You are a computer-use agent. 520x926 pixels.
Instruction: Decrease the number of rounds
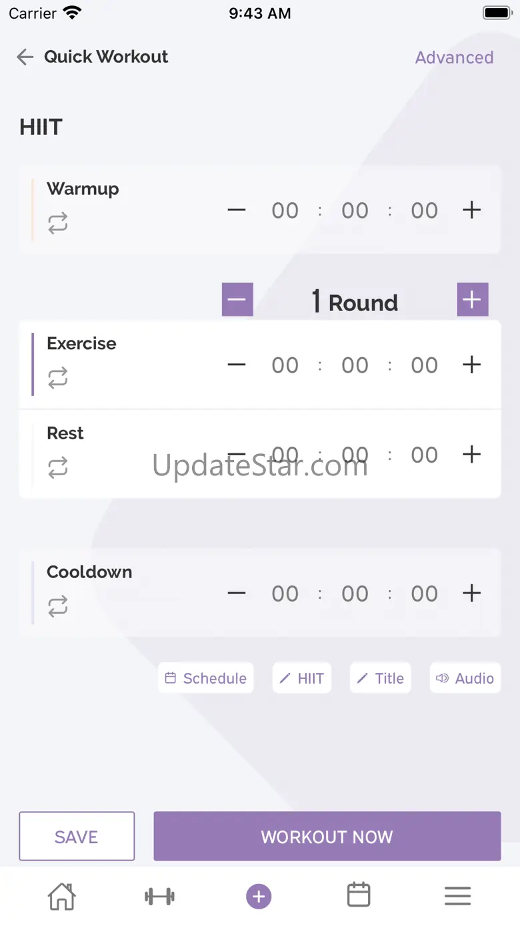click(237, 300)
